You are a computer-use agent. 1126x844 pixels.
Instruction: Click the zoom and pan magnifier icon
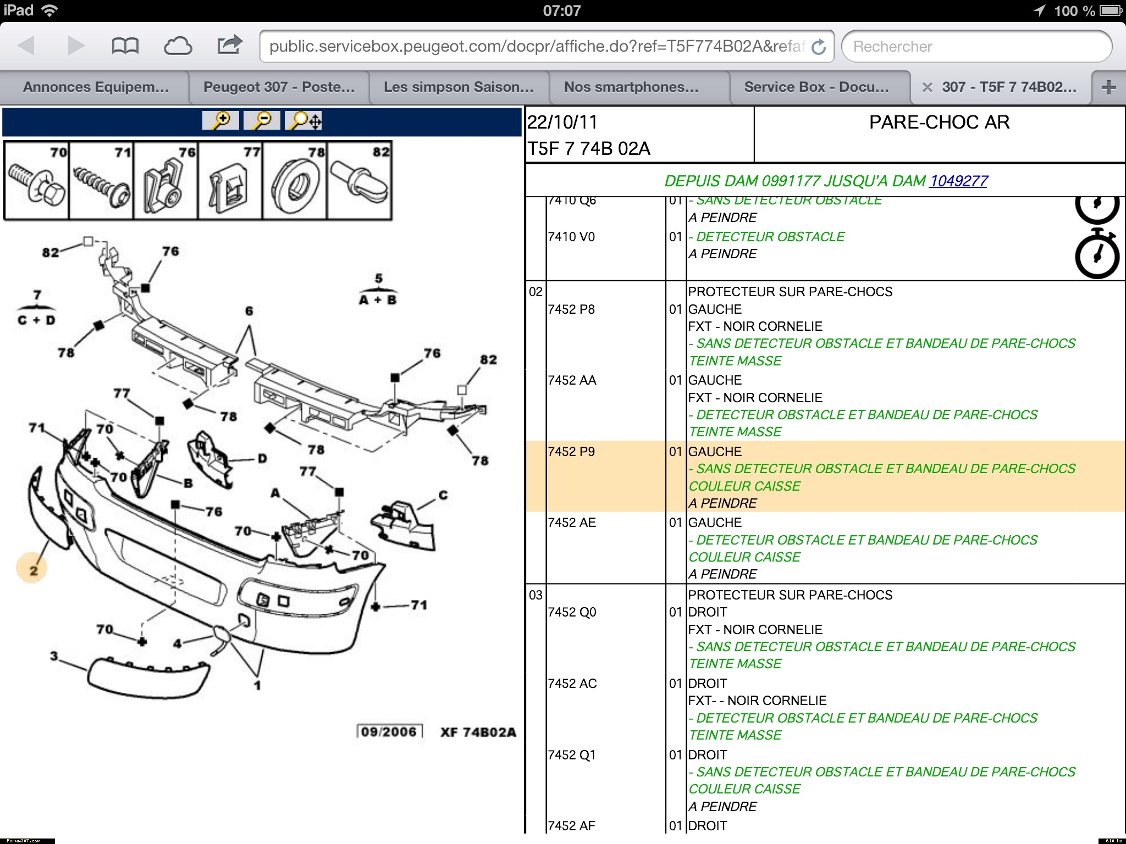(x=304, y=120)
